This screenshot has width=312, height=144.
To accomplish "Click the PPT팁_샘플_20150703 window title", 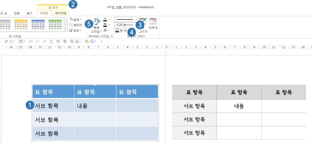I will coord(130,7).
